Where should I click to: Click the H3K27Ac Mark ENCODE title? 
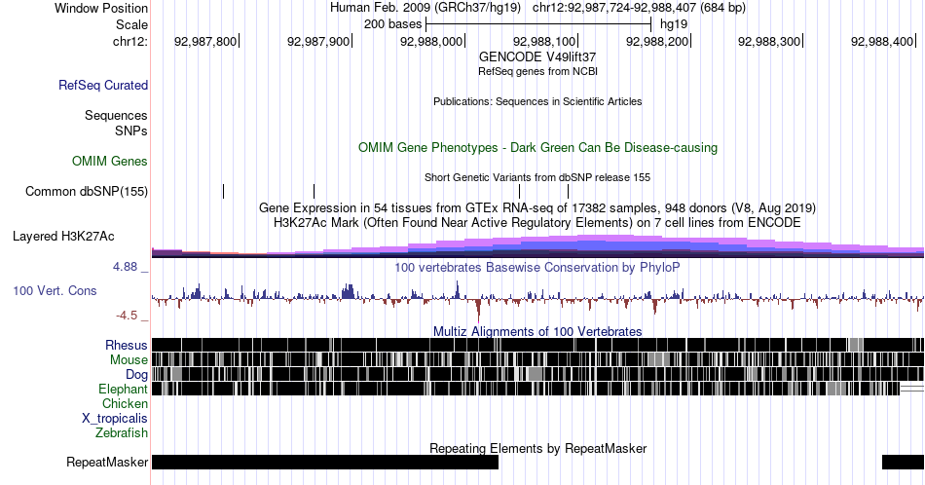(537, 222)
